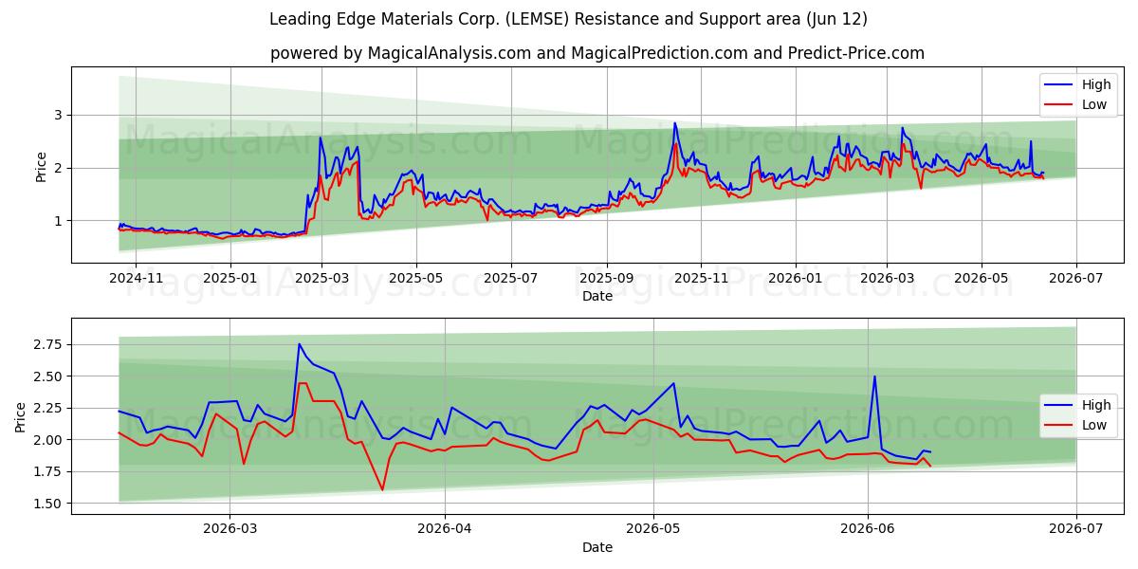Click the 2025-07 date tick label
1138x569 pixels.
coord(511,278)
